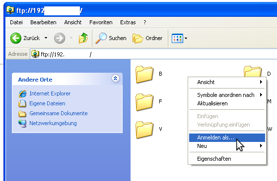Open the Extras menu
277x181 pixels.
coord(128,22)
